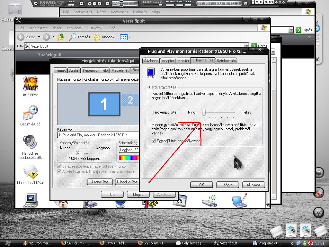The width and height of the screenshot is (329, 247).
Task: Click the folder up toolbar icon
Action: pos(61,37)
